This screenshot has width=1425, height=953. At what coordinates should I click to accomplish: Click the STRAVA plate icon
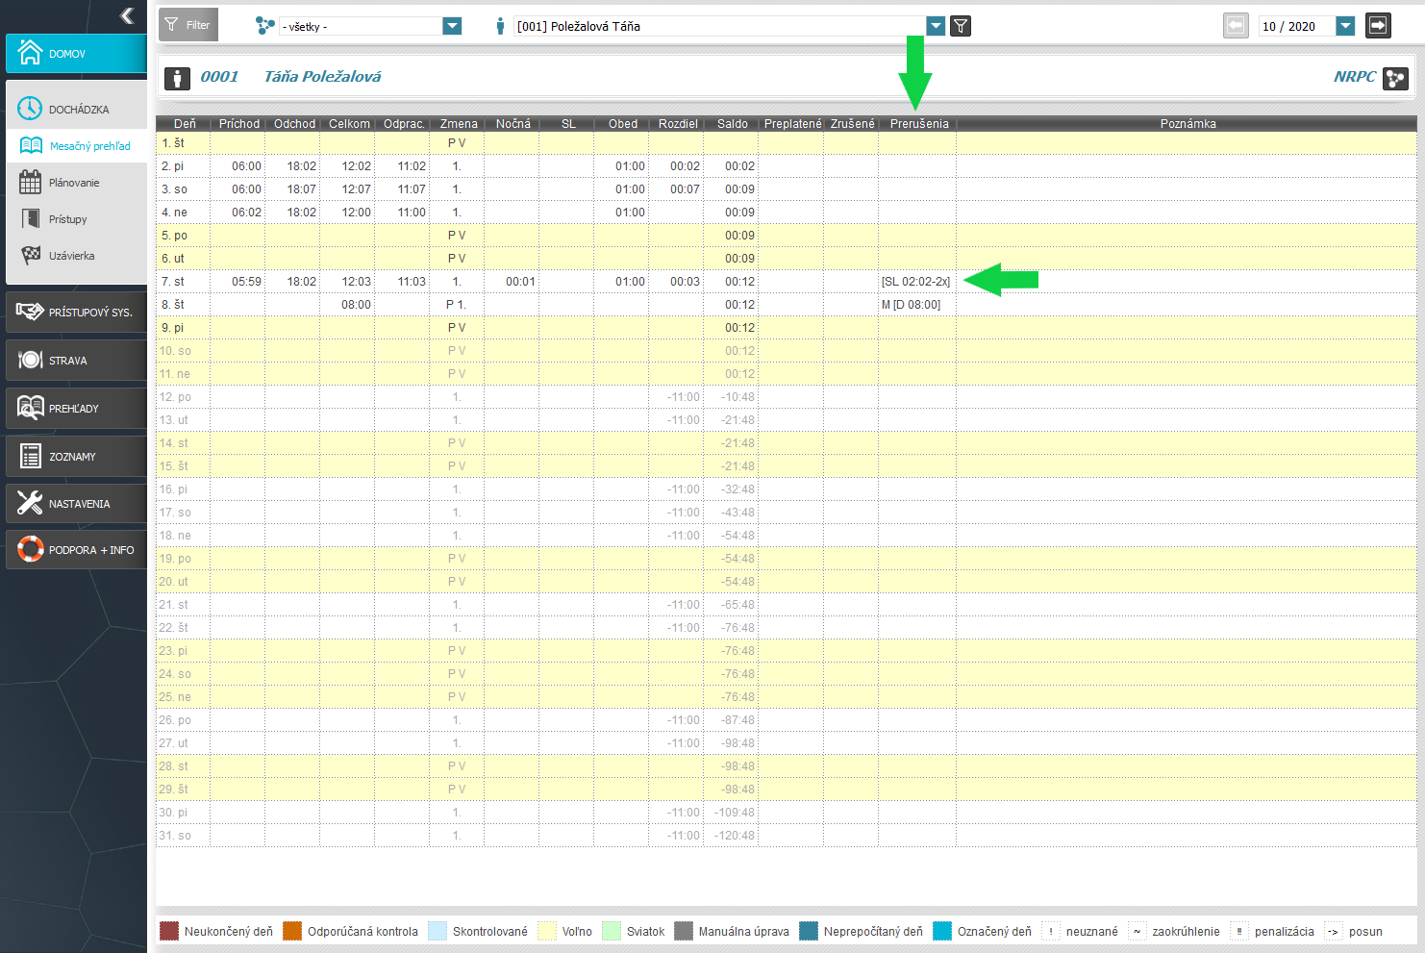pos(30,360)
